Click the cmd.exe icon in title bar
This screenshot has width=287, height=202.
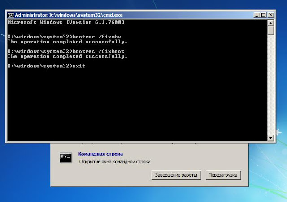[x=11, y=15]
